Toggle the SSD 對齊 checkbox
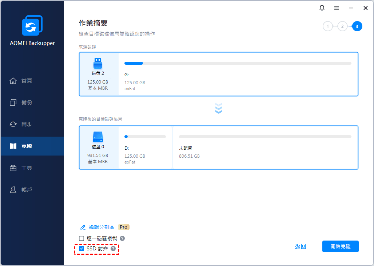Screen dimensions: 374x266 point(81,249)
